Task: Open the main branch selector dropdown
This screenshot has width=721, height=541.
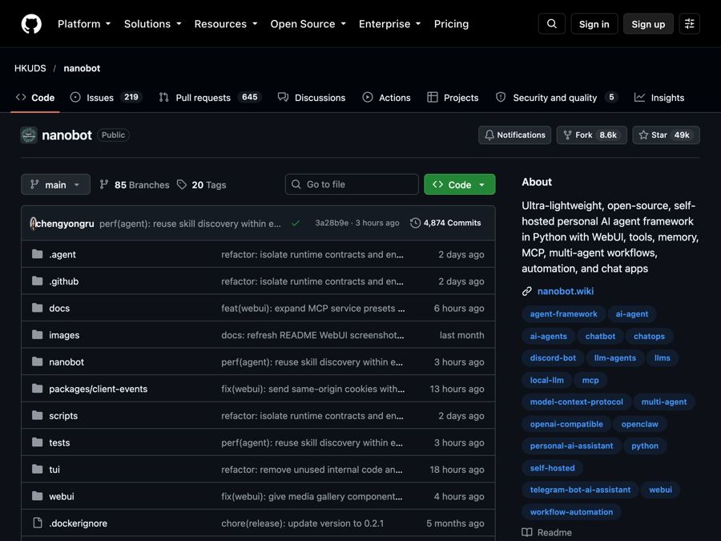Action: click(55, 184)
